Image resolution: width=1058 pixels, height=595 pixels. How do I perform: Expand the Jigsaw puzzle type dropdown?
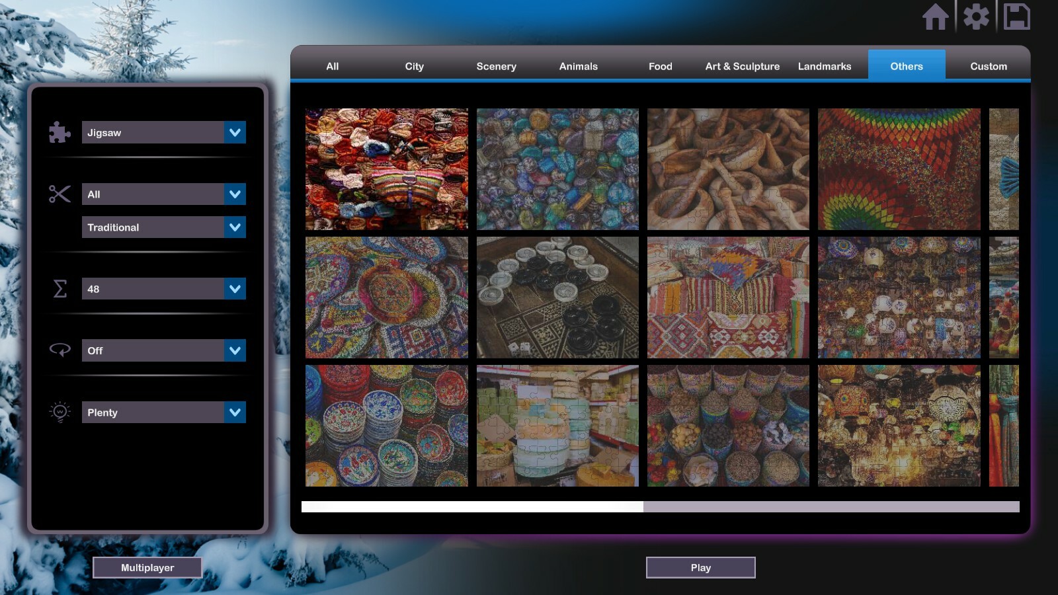235,132
